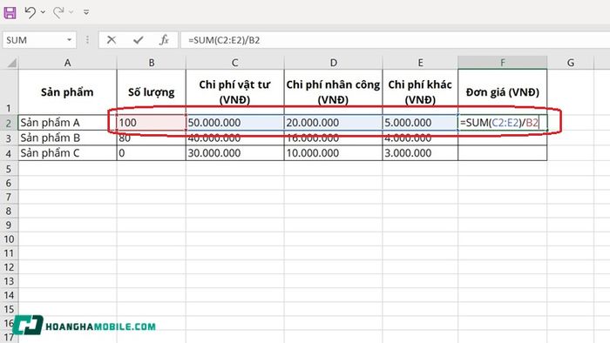Click quantity cell with 0
Image resolution: width=610 pixels, height=343 pixels.
(x=152, y=153)
